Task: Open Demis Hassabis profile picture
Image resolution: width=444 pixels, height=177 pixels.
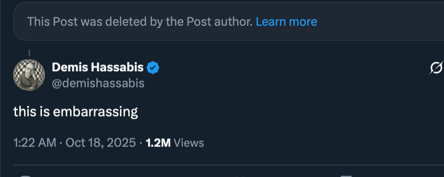Action: 29,75
